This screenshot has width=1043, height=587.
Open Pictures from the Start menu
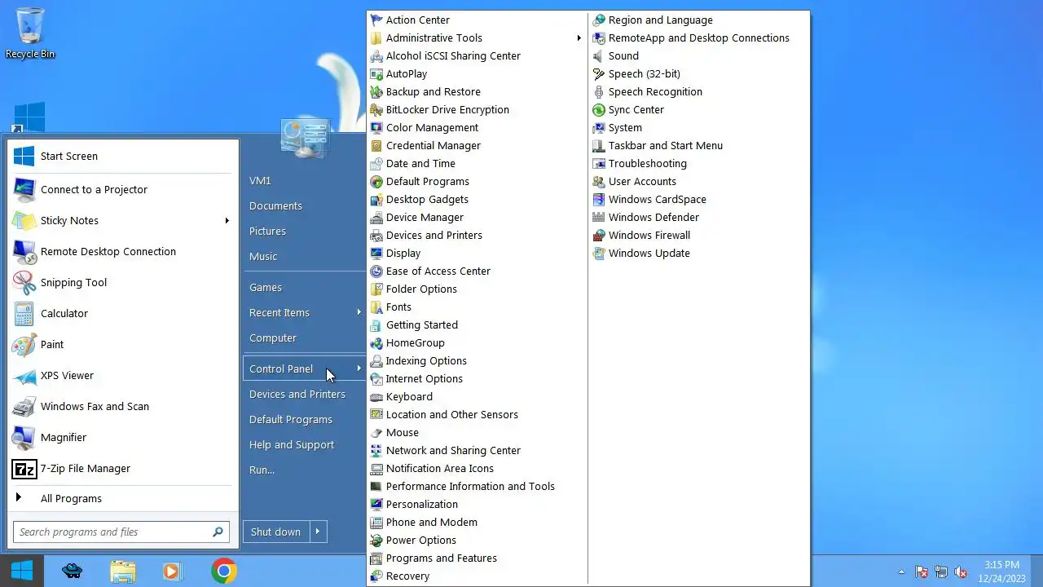[x=267, y=231]
